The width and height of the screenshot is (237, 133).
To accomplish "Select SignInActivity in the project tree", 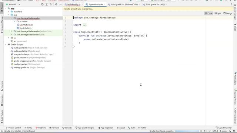I will point(26,28).
